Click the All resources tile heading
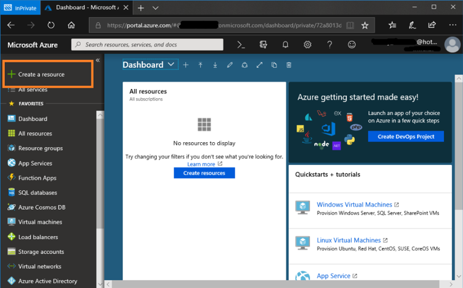The height and width of the screenshot is (288, 463). pyautogui.click(x=148, y=91)
